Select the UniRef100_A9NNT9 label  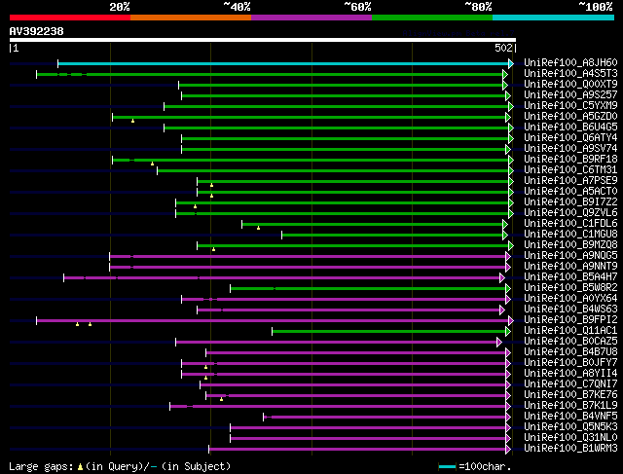click(570, 267)
